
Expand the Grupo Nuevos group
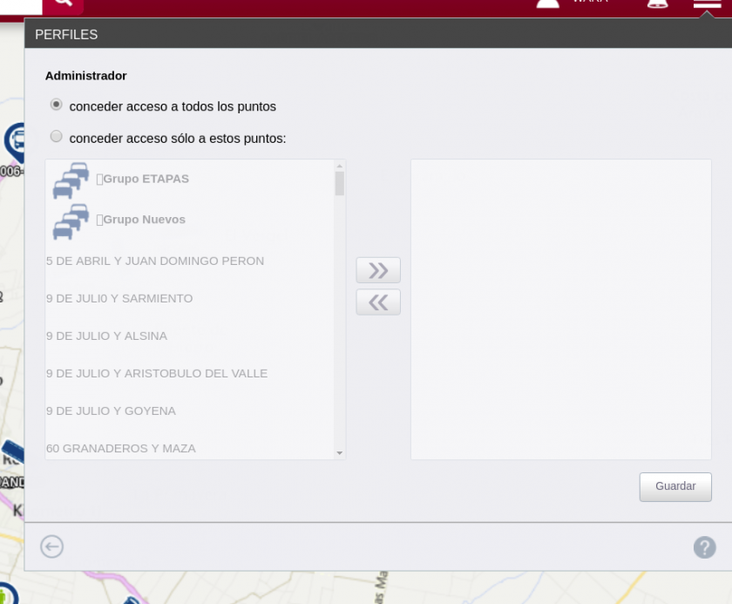pyautogui.click(x=141, y=220)
